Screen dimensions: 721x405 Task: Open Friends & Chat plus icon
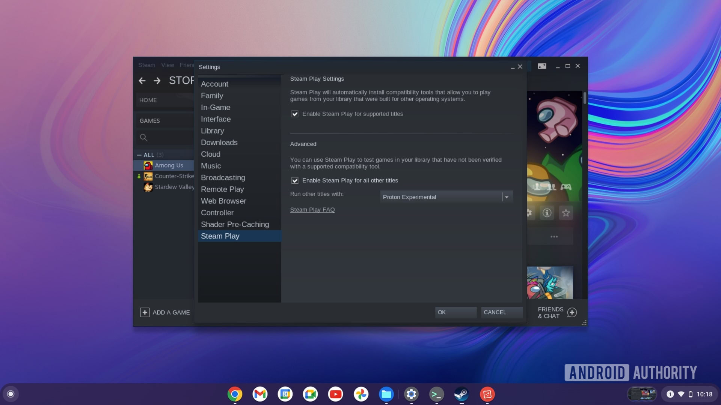coord(572,312)
